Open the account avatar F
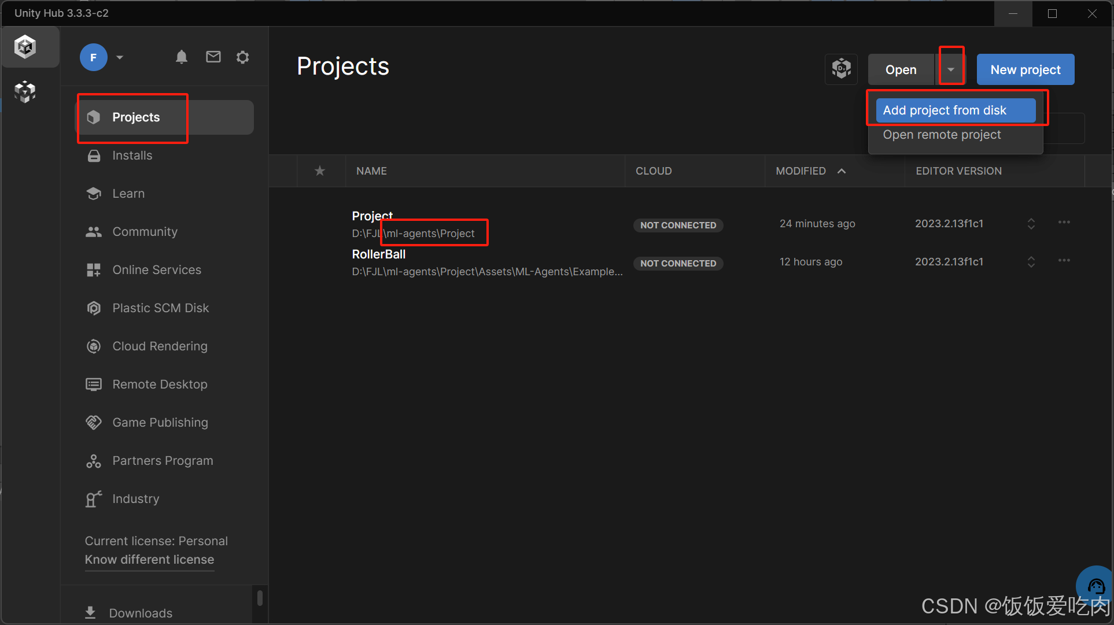The image size is (1114, 625). point(94,57)
